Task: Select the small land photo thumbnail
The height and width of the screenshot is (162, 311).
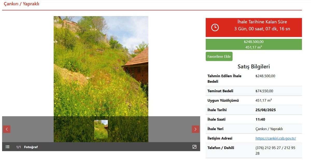Action: (101, 129)
